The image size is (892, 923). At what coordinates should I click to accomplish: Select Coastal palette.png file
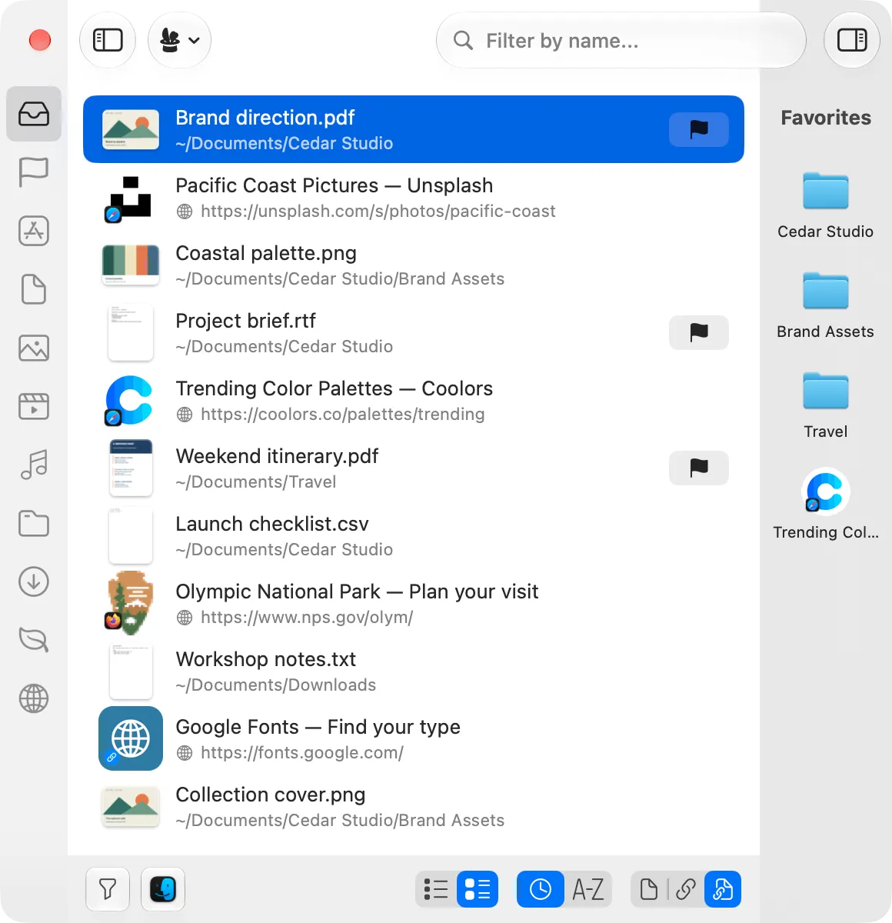[414, 265]
